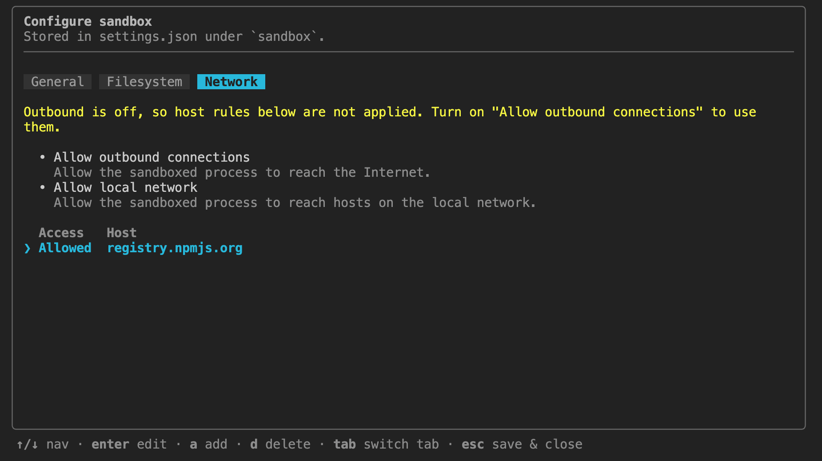The image size is (822, 461).
Task: Click the bullet beside Allow outbound connections
Action: [x=42, y=157]
